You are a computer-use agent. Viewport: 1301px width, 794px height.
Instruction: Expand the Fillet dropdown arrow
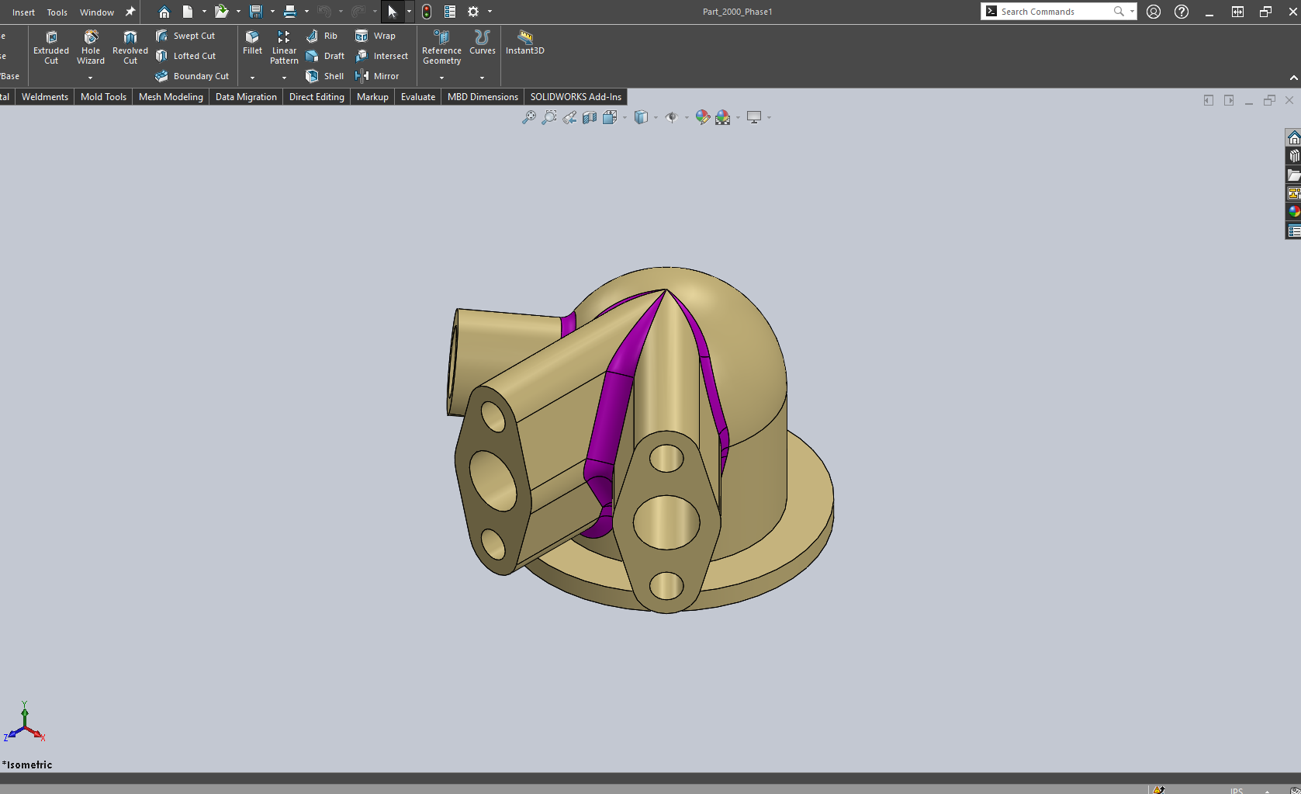(x=252, y=78)
